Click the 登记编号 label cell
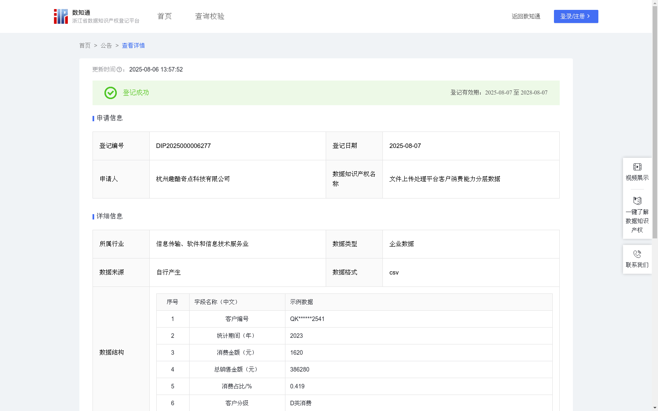 (121, 146)
